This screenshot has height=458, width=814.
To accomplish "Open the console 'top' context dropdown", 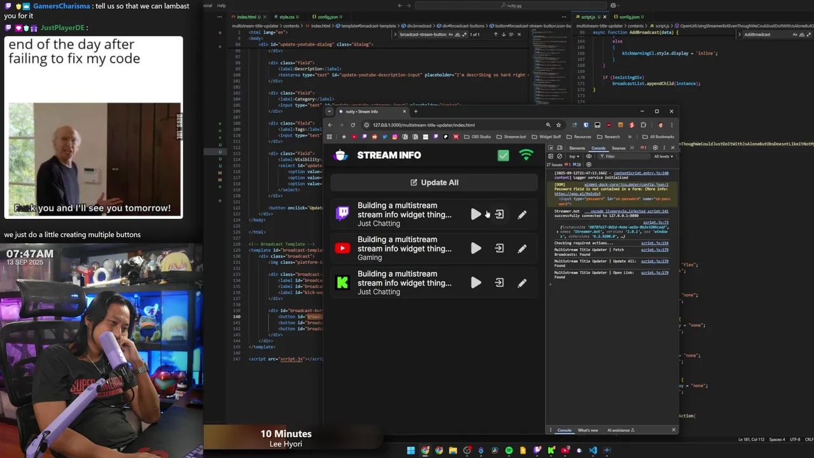I will coord(574,156).
